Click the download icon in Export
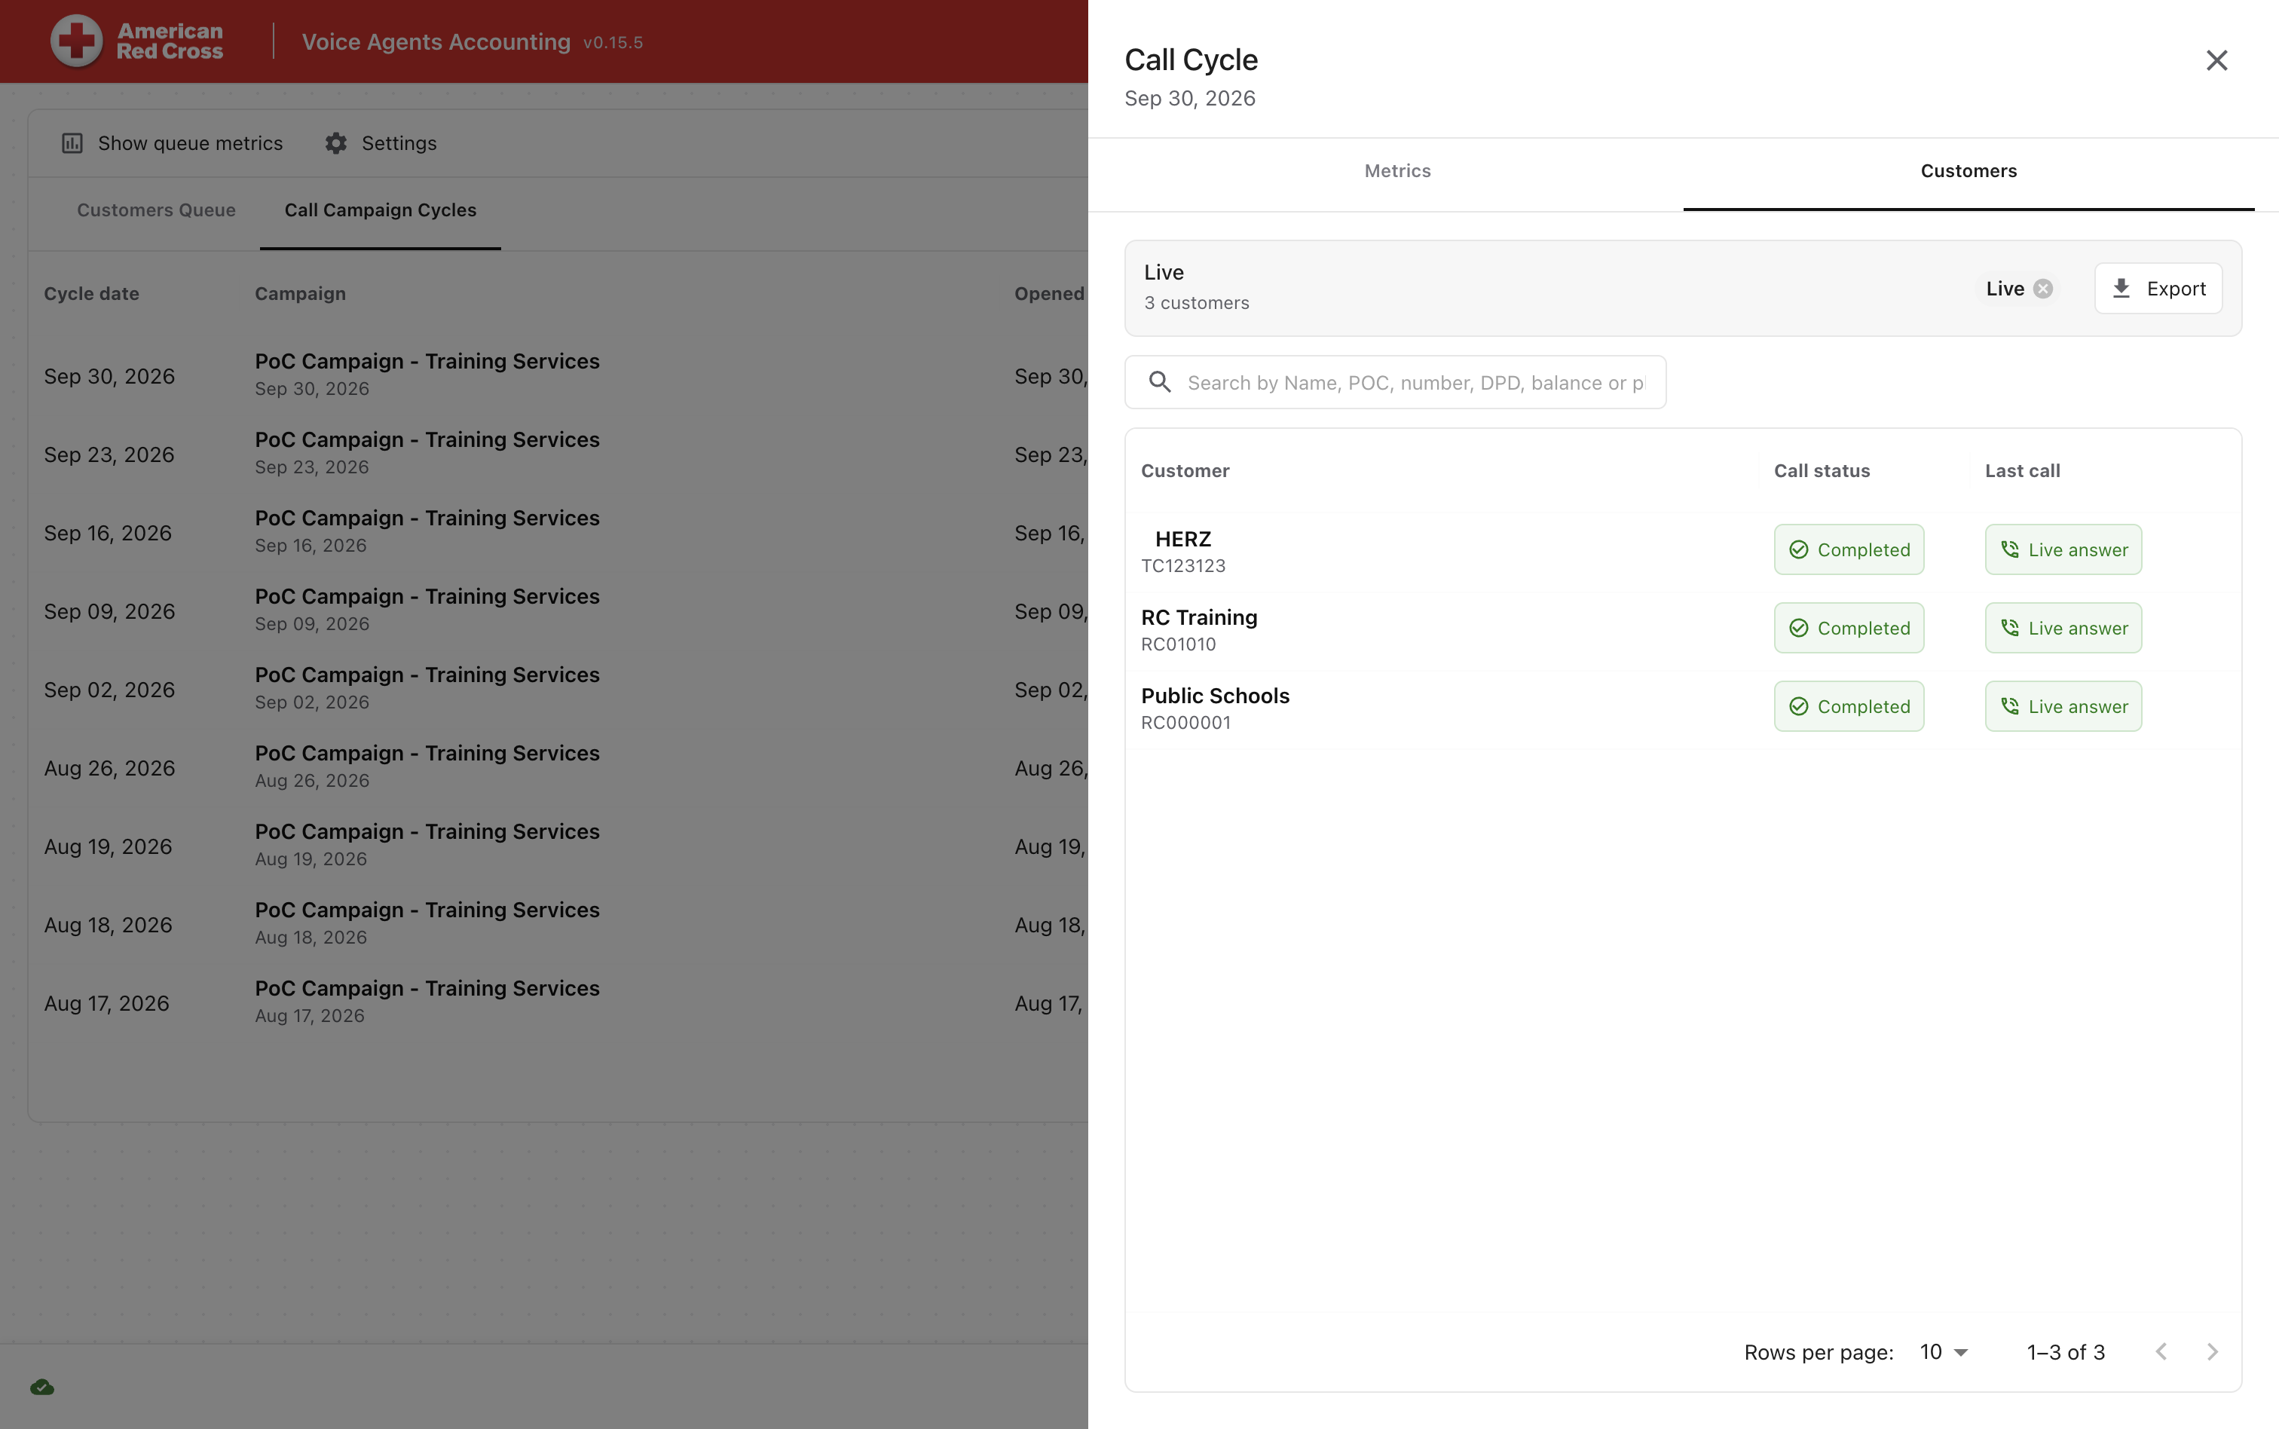Viewport: 2279px width, 1429px height. coord(2121,288)
